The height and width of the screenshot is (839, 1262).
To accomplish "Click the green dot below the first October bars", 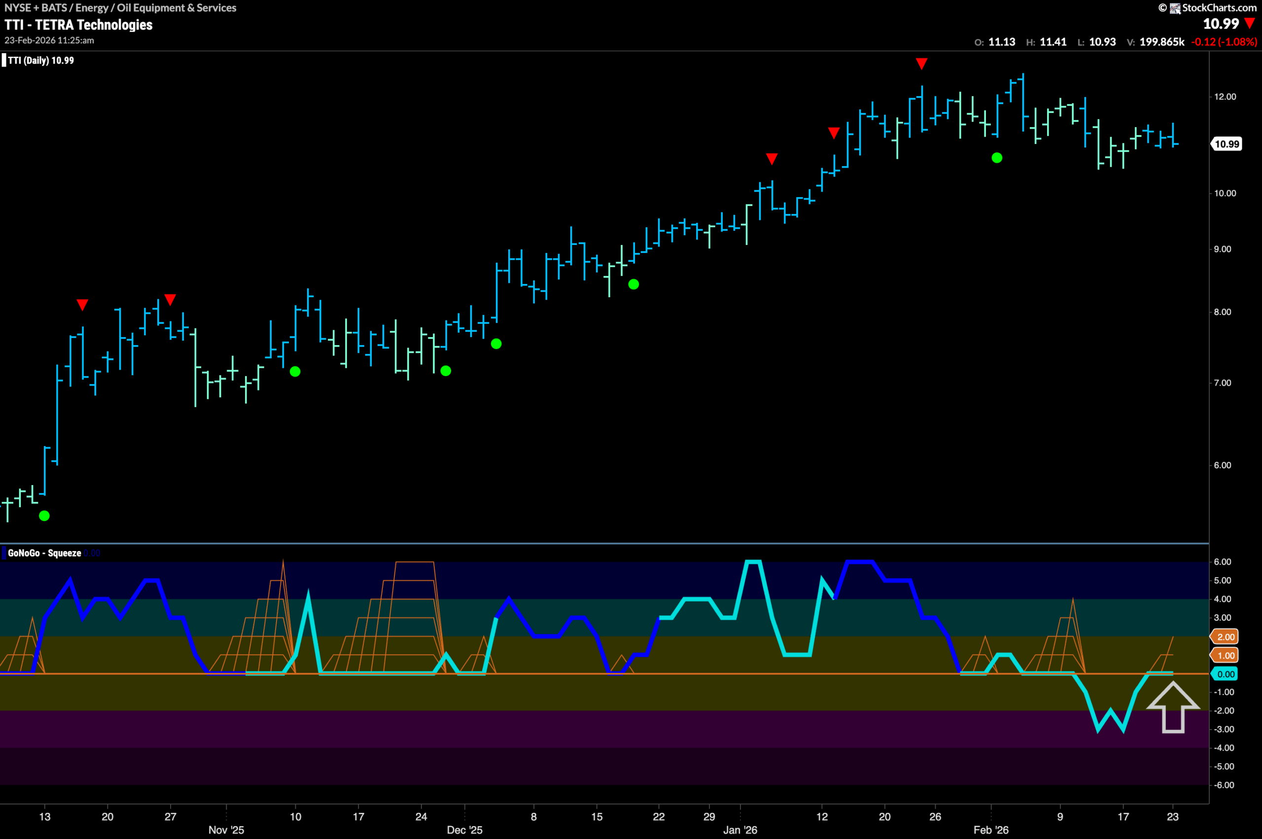I will pos(44,516).
